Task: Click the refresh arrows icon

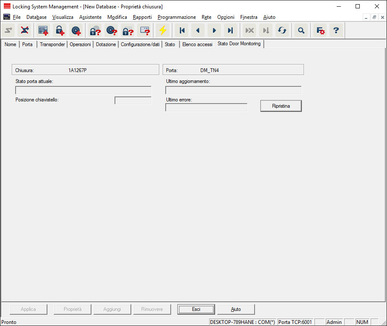Action: 282,30
